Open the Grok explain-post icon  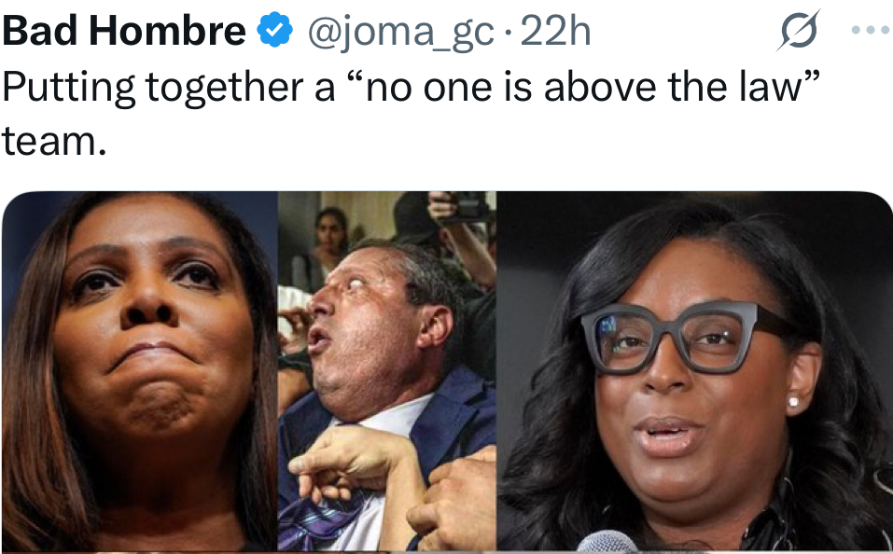(799, 30)
